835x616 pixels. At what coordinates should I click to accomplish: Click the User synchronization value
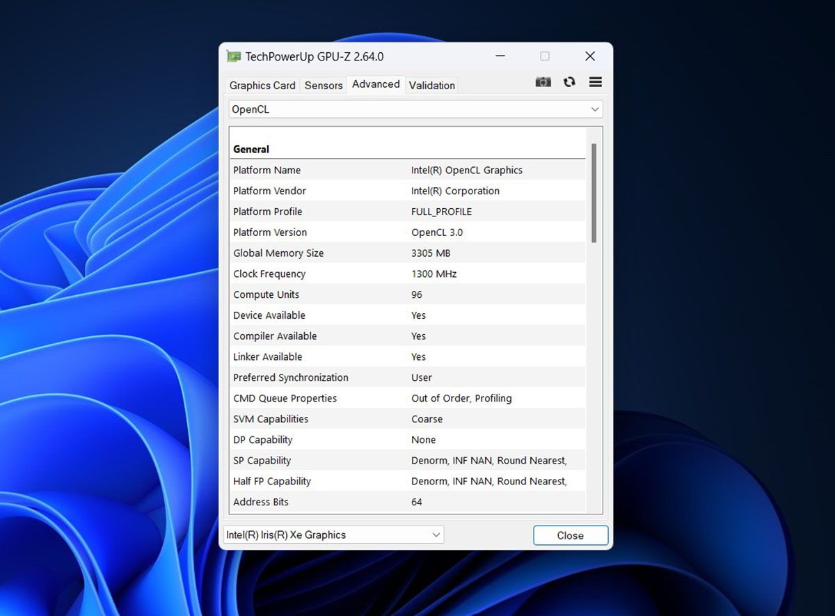click(422, 378)
